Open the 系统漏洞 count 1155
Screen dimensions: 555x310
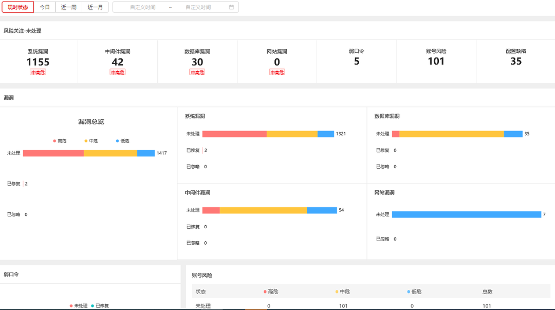coord(38,62)
